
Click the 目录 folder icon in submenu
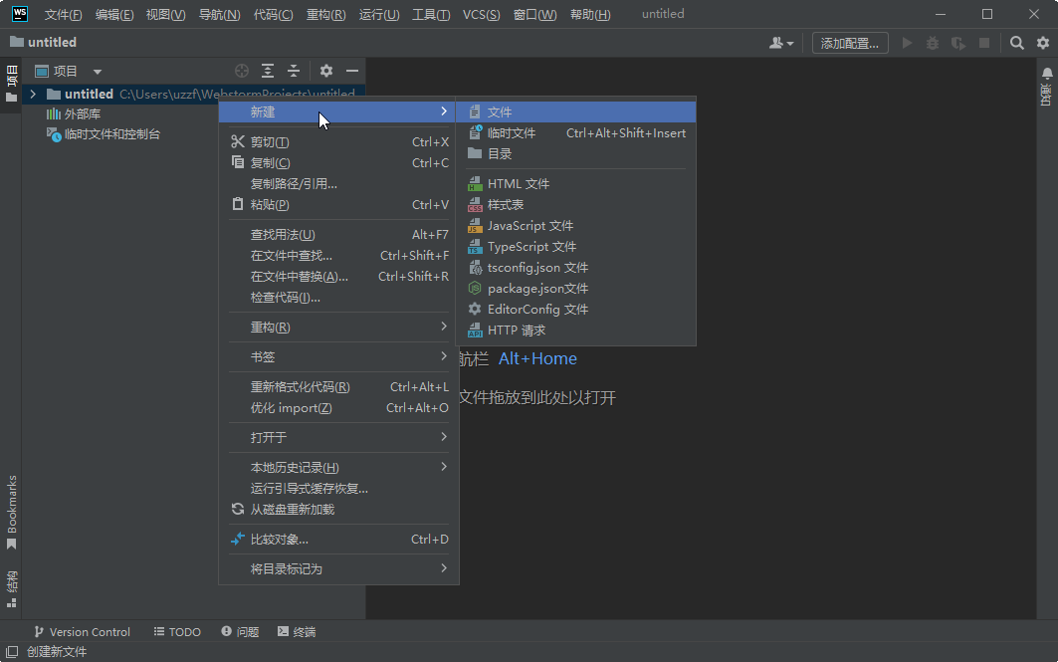pos(475,153)
